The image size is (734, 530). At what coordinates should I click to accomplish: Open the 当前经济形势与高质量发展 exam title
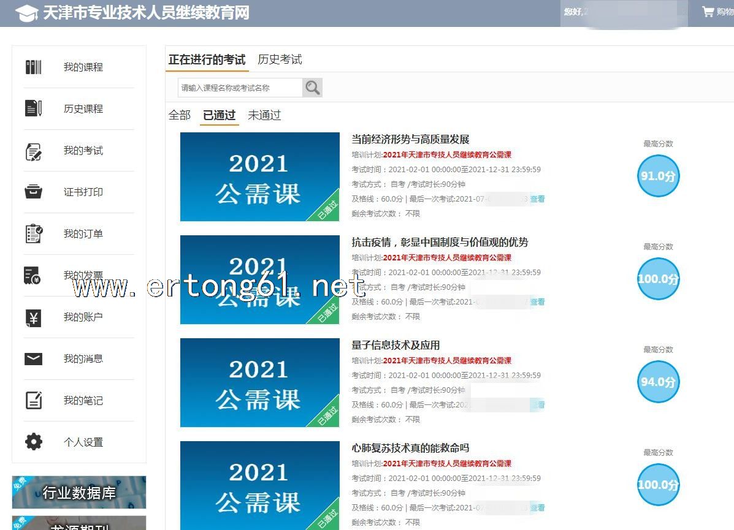pos(410,139)
